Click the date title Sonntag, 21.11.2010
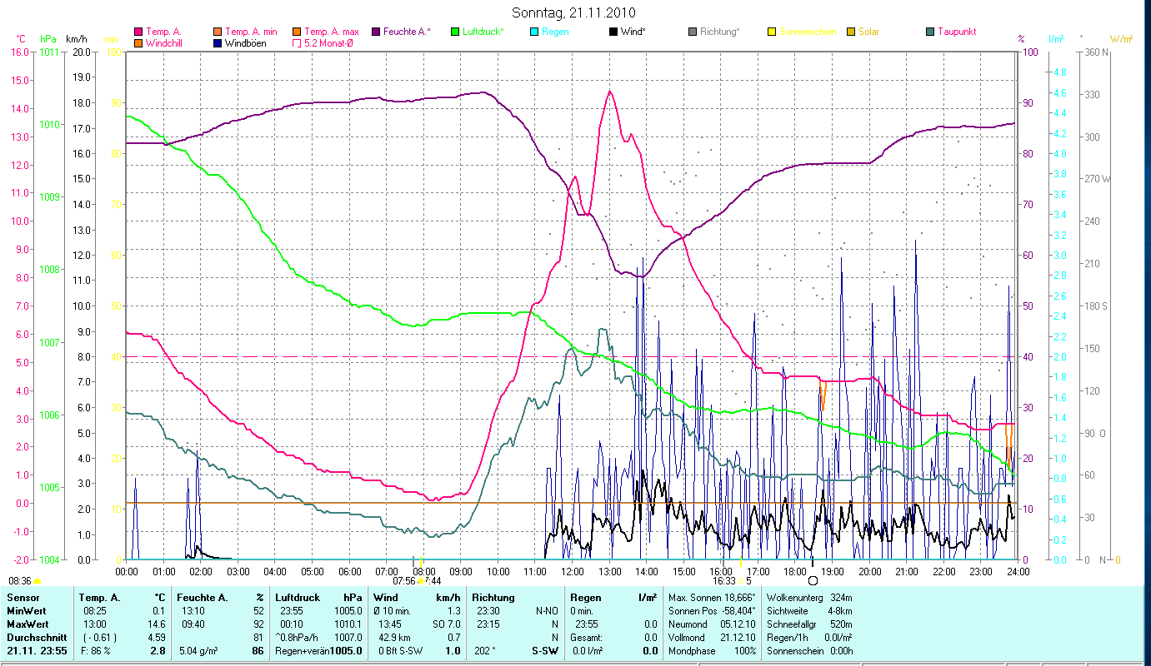 click(575, 12)
